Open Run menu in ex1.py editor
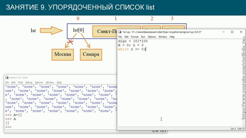246x138 pixels. pyautogui.click(x=143, y=37)
